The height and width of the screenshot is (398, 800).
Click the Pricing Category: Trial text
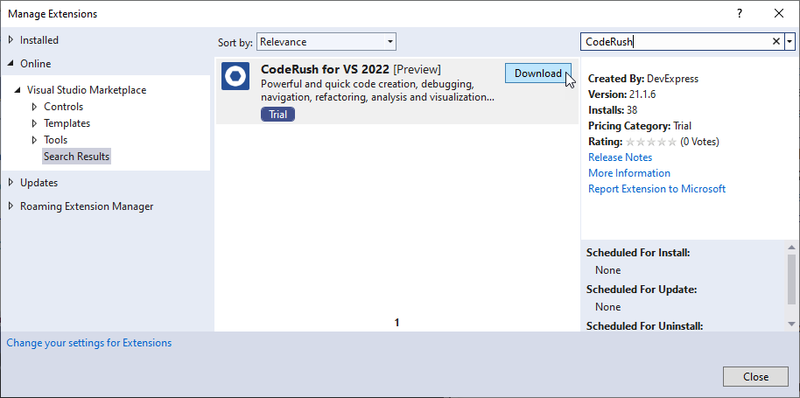(640, 126)
